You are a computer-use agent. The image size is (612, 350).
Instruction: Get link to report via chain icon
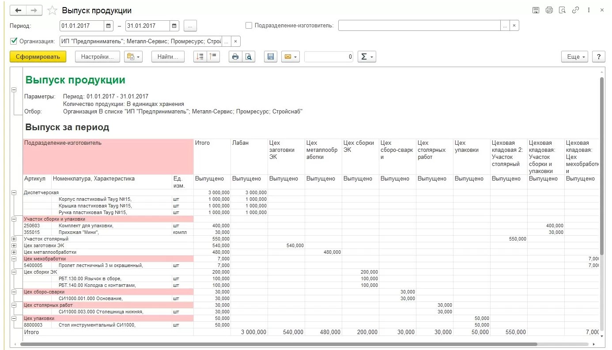click(x=575, y=10)
